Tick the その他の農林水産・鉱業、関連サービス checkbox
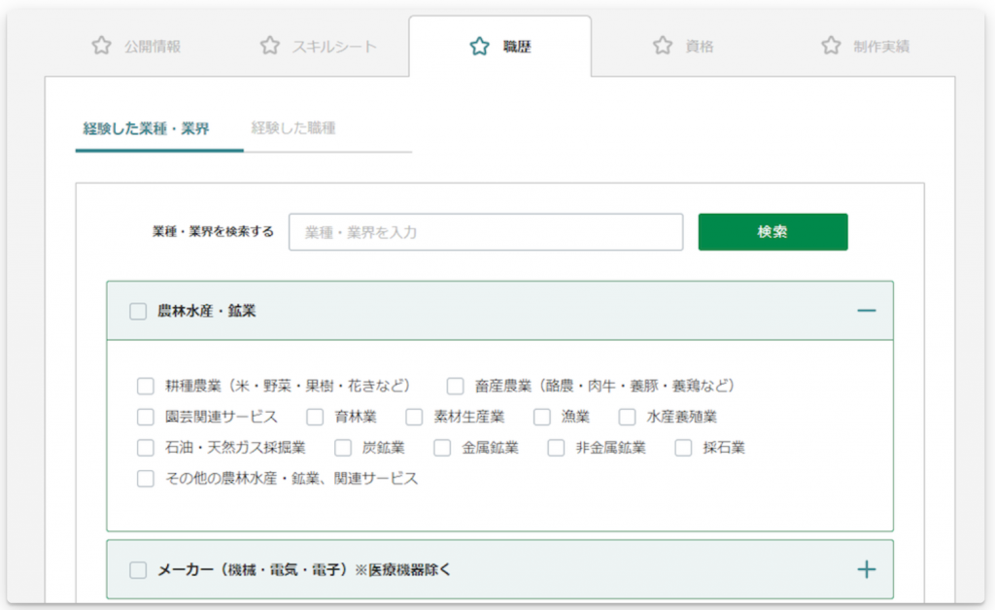The height and width of the screenshot is (610, 995). coord(146,478)
